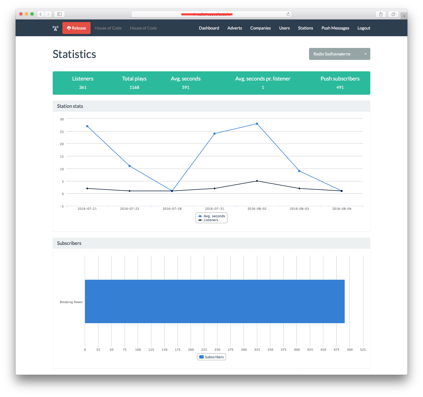Click the Logout link
The width and height of the screenshot is (423, 397).
(364, 28)
